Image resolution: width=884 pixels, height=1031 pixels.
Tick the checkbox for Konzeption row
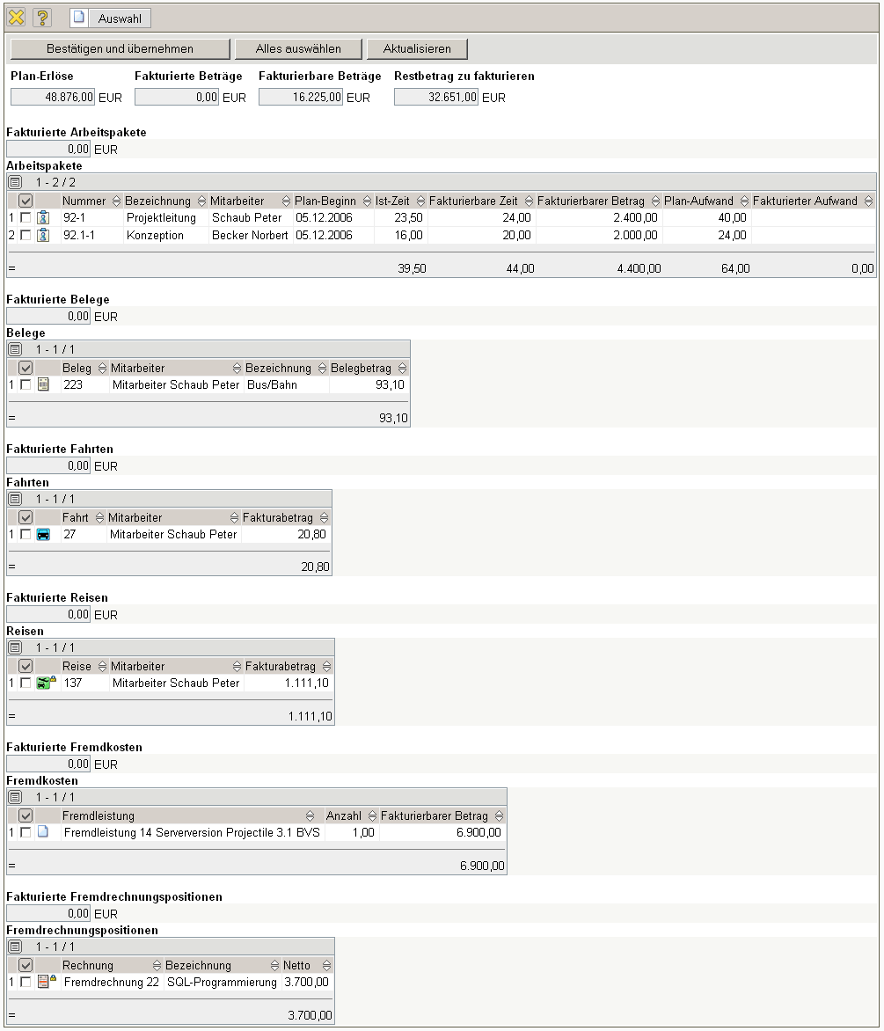[26, 236]
